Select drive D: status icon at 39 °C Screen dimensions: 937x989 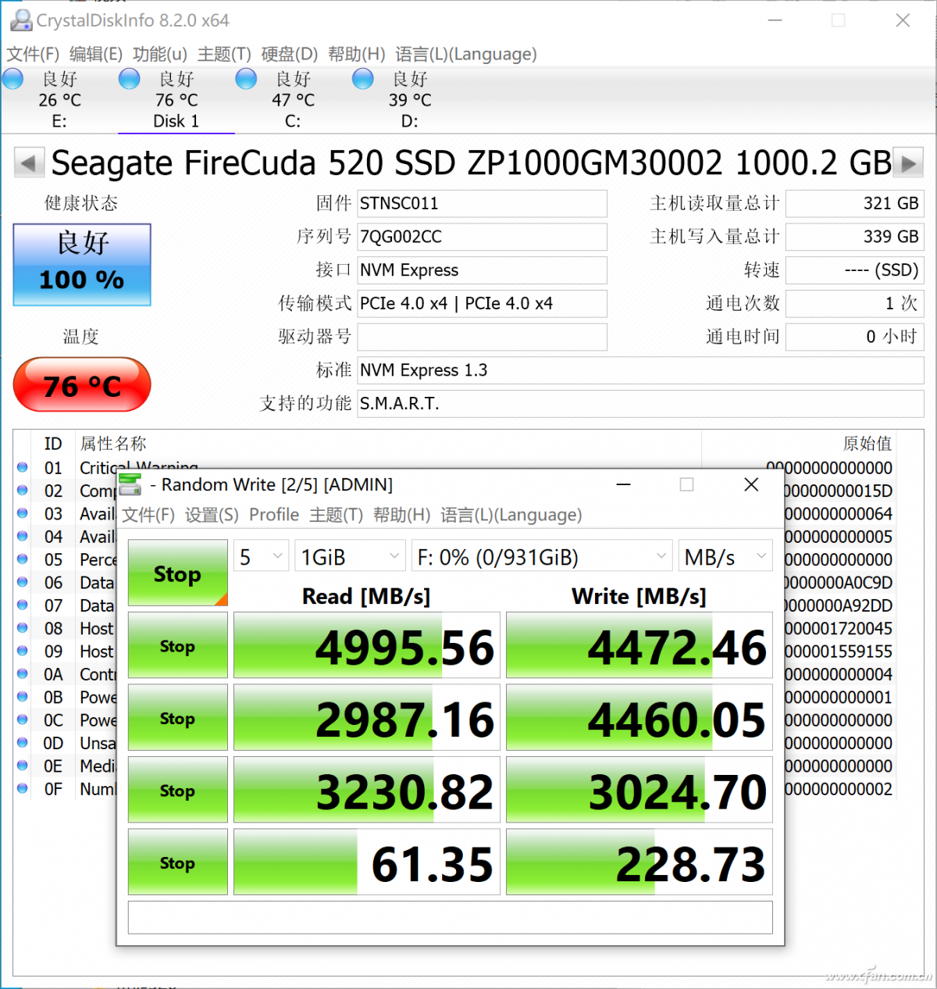363,79
